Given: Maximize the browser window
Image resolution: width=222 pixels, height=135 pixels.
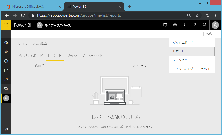Looking at the screenshot, I should tap(206, 3).
